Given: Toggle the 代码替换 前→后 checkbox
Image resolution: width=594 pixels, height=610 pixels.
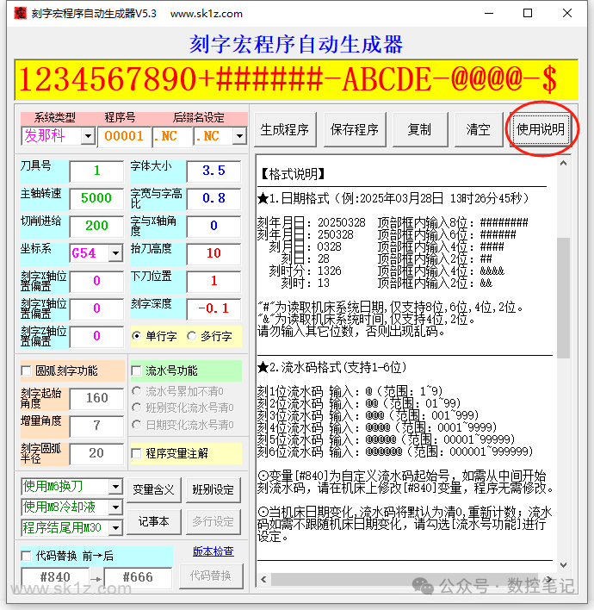Looking at the screenshot, I should pos(27,556).
